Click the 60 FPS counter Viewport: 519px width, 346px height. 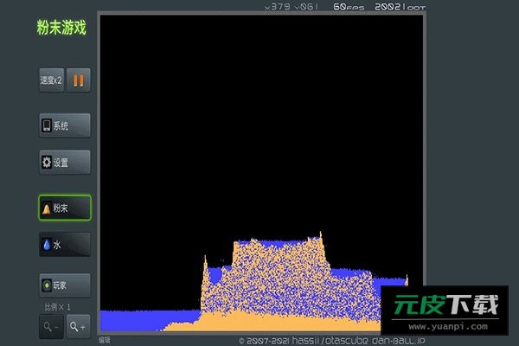click(349, 7)
